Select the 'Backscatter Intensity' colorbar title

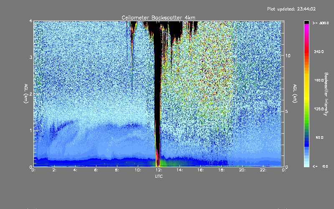click(326, 94)
